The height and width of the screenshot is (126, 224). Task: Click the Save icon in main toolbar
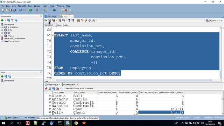point(10,10)
